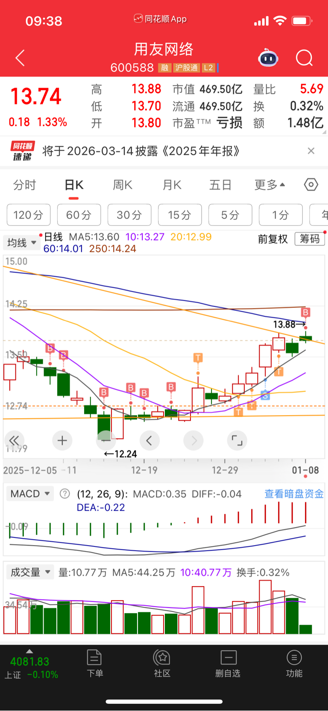
Task: Switch to 分时 tab
Action: pyautogui.click(x=25, y=185)
